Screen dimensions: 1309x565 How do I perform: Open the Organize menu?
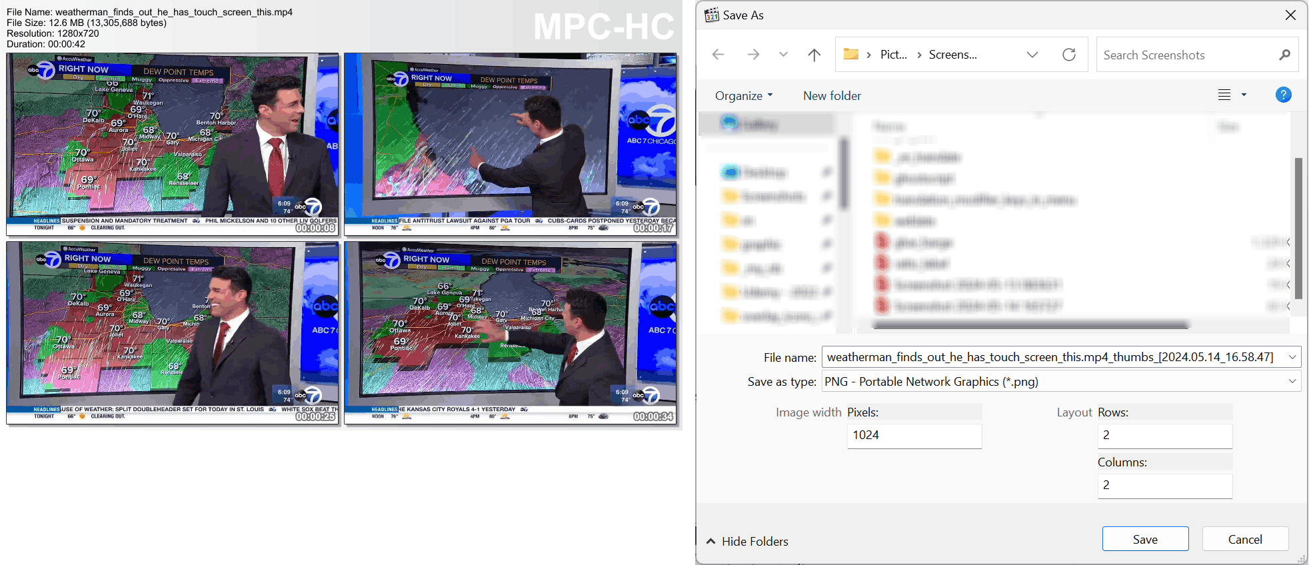click(744, 96)
